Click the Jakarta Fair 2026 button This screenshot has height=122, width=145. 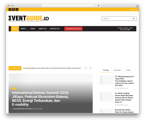[73, 29]
